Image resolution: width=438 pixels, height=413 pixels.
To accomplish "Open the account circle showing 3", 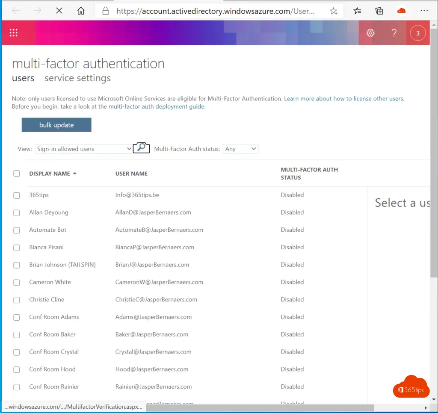I will click(417, 33).
